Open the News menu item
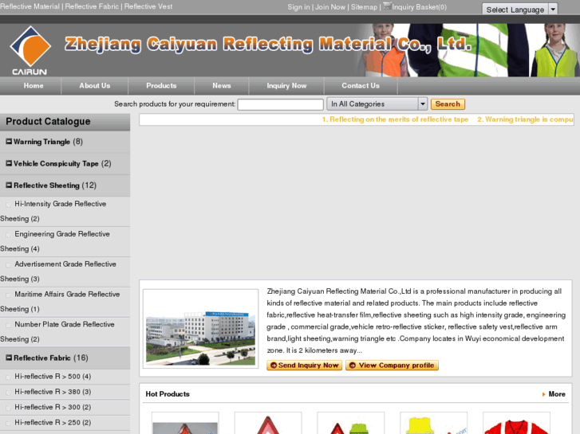 (x=222, y=86)
